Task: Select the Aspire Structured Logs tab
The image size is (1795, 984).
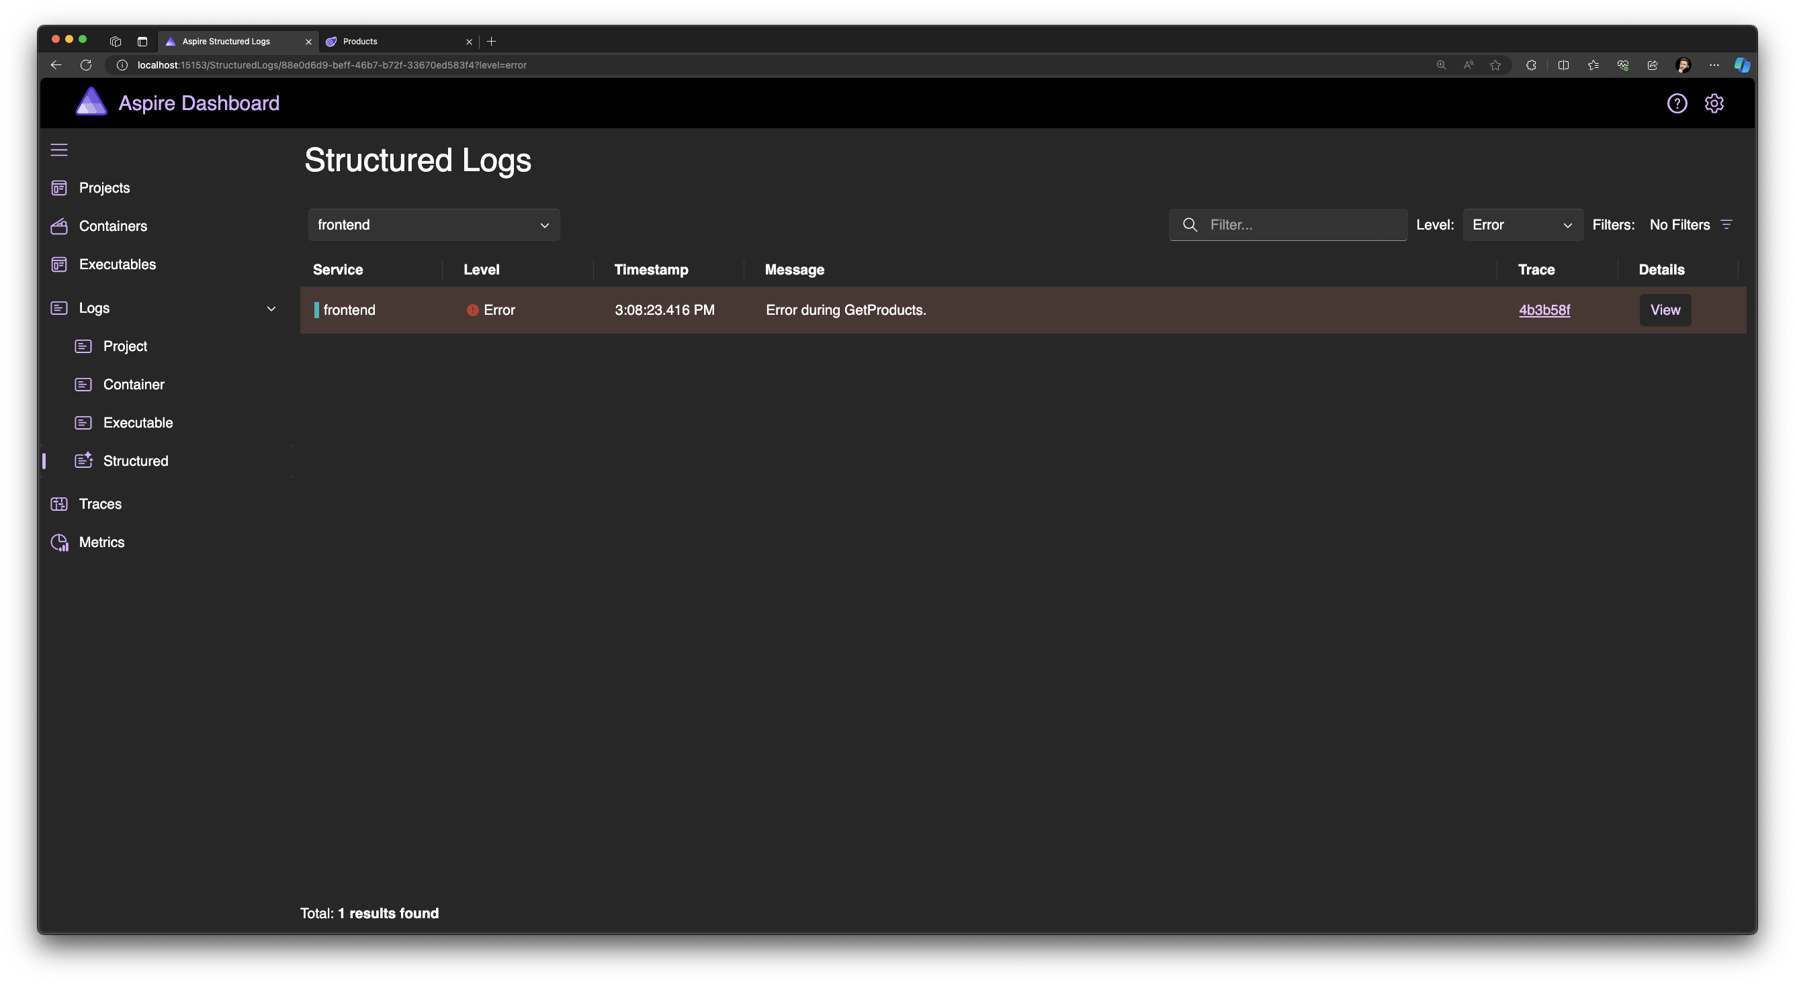Action: (x=237, y=41)
